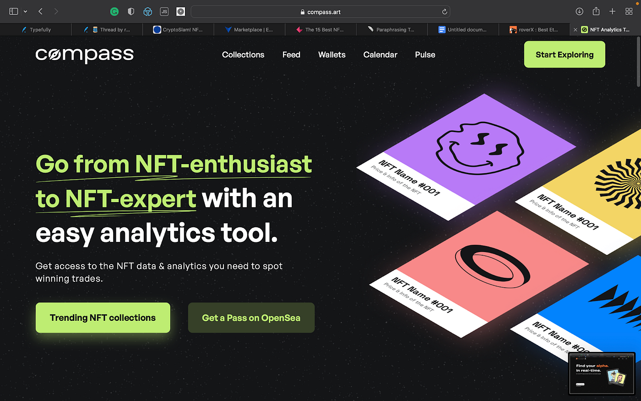Show tab overview with the grid icon
The height and width of the screenshot is (401, 641).
[629, 11]
